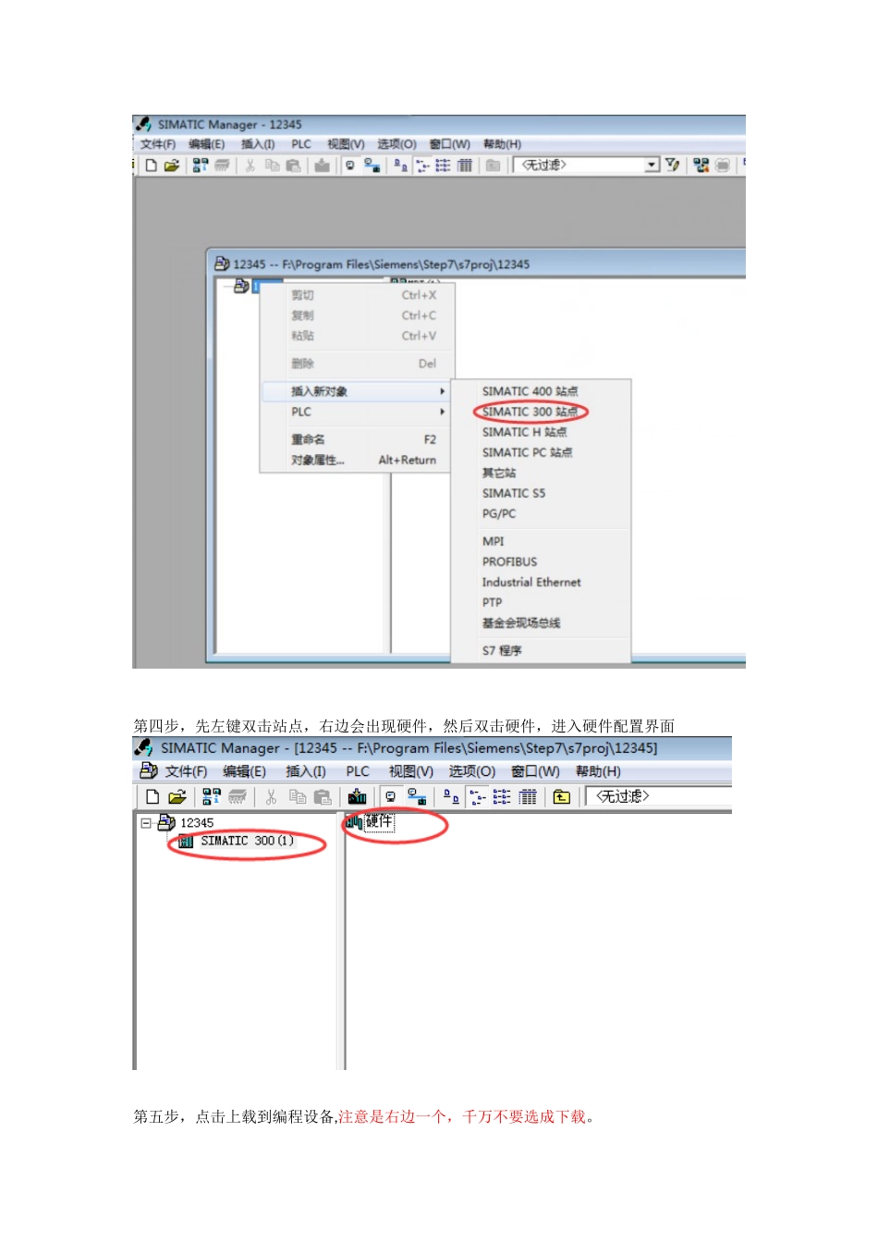The height and width of the screenshot is (1243, 878).
Task: Open 帮助(H) menu in lower menu bar
Action: [598, 771]
